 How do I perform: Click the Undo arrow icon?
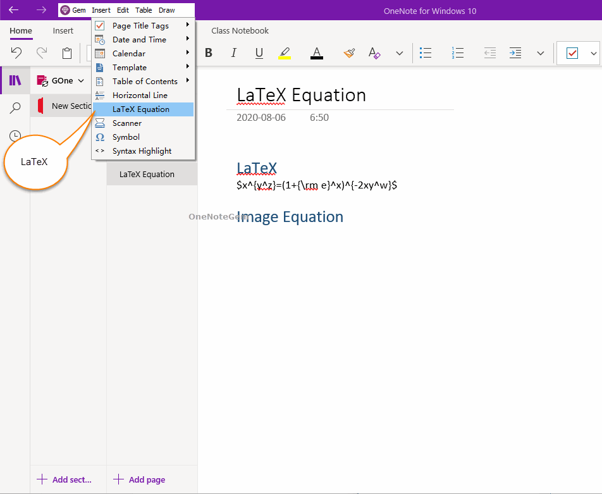click(x=16, y=53)
